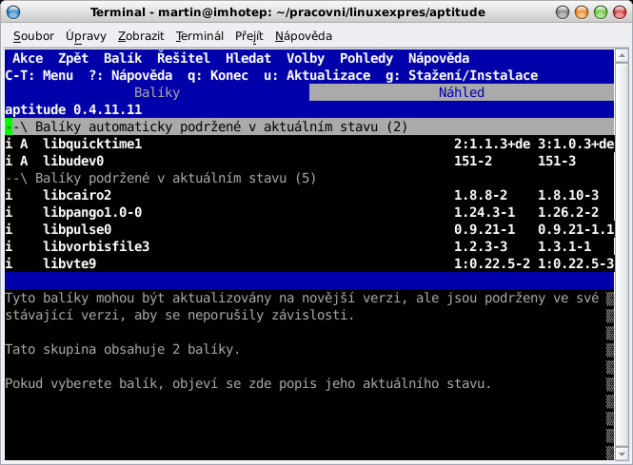Click the description pane's dotted scrollbar
633x465 pixels.
pos(610,375)
